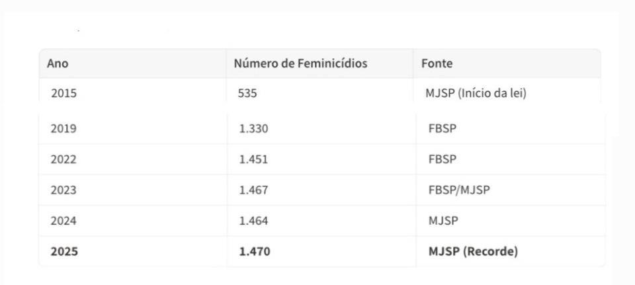Screen dimensions: 635x285
Task: Click the "Fonte" column header
Action: click(437, 64)
